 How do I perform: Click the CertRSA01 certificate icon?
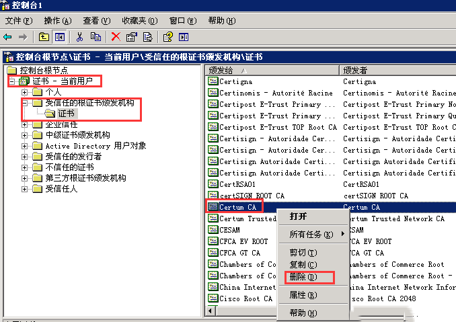pyautogui.click(x=213, y=184)
